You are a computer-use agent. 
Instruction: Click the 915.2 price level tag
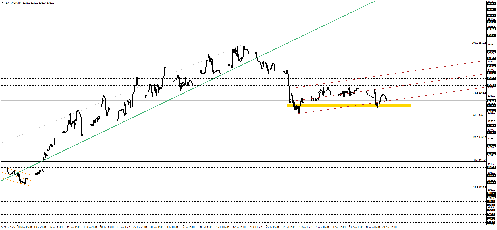tap(491, 222)
